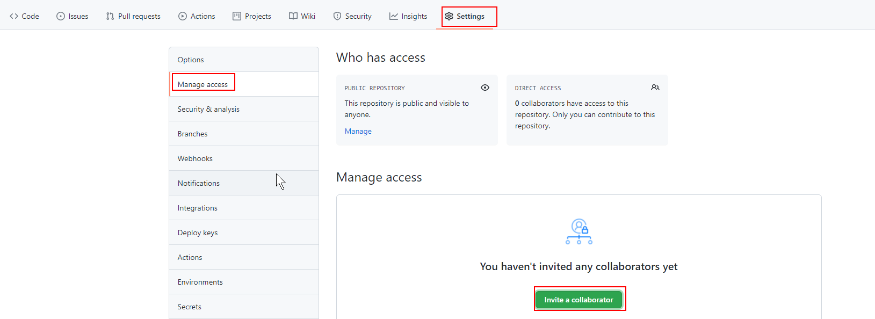Open Integrations settings
The width and height of the screenshot is (875, 319).
[x=244, y=208]
